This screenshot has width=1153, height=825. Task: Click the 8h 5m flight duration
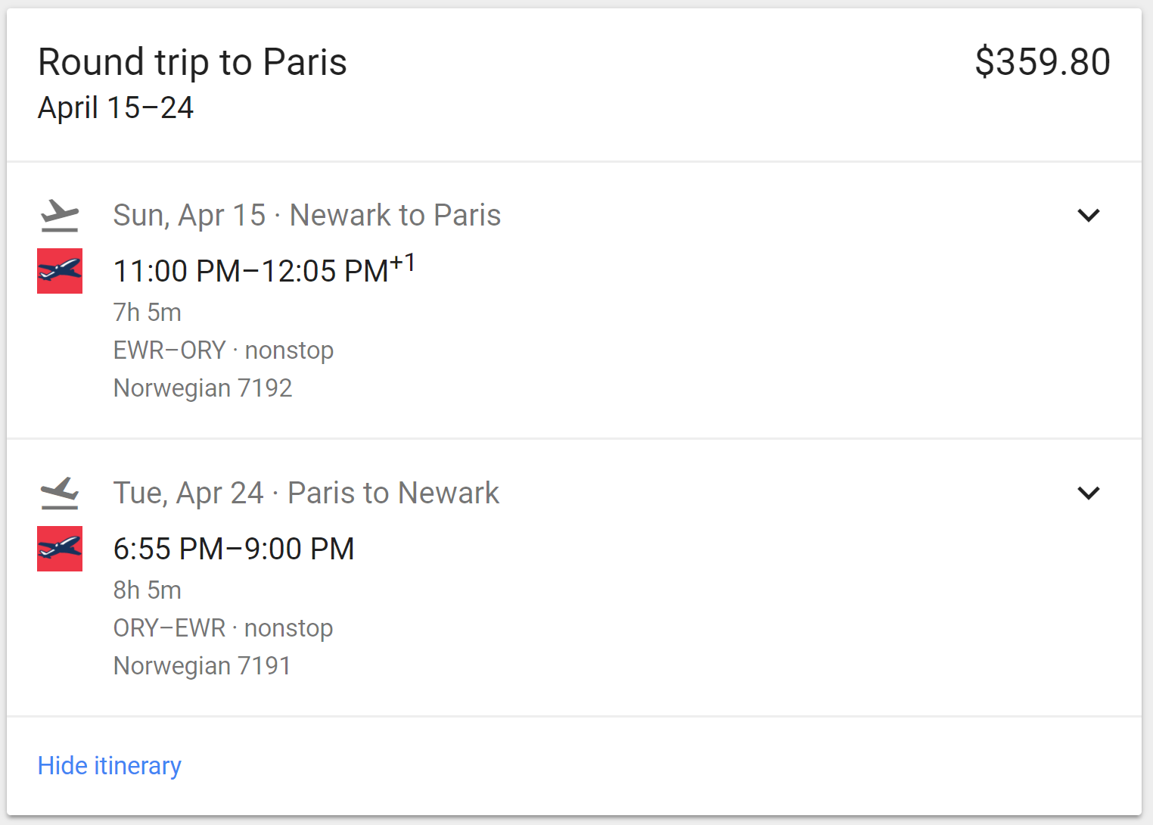coord(148,590)
